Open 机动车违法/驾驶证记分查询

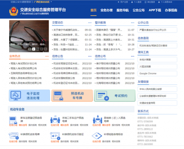(158, 45)
